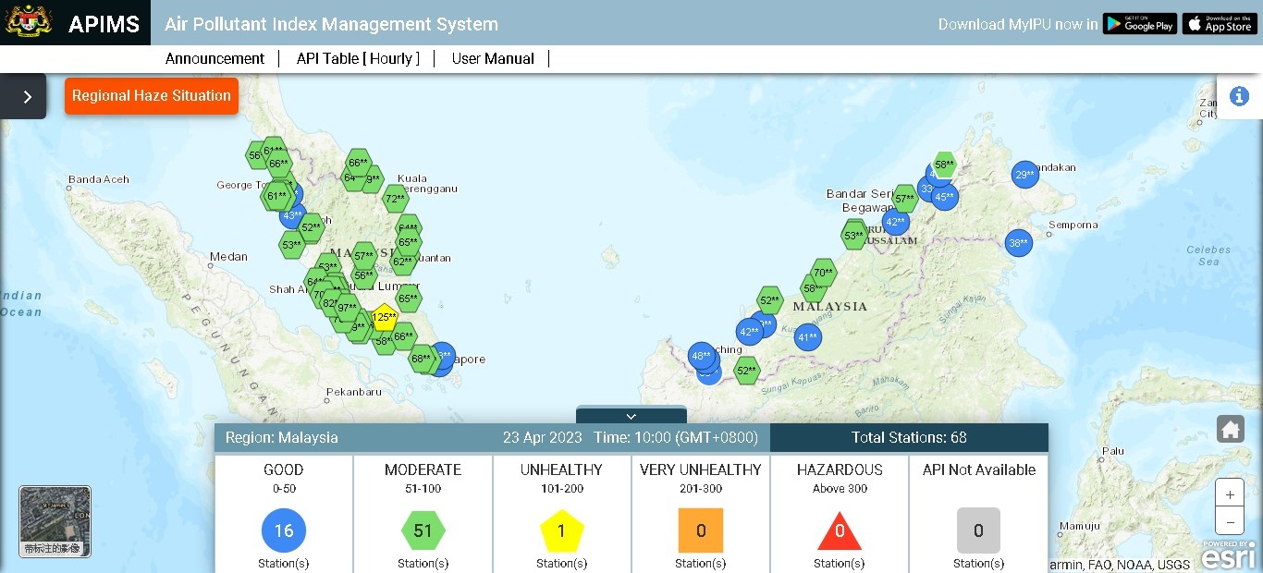Open the Announcement menu item
This screenshot has height=573, width=1263.
pos(215,58)
